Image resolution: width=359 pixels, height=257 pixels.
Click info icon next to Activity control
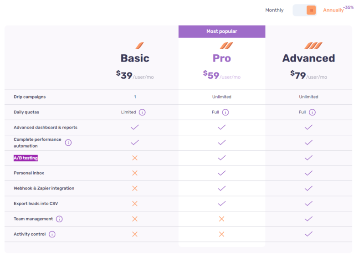click(x=52, y=234)
